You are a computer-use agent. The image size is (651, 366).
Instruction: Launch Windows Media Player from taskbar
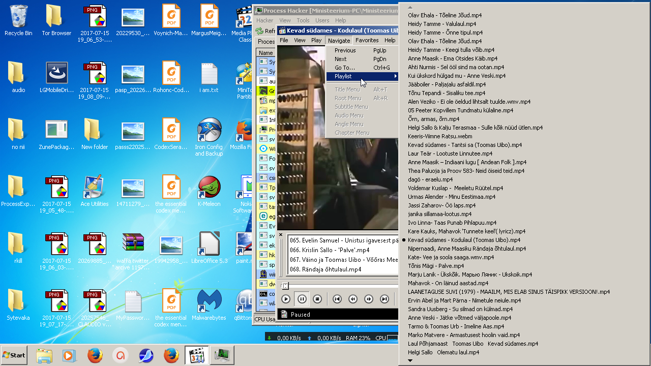[69, 355]
